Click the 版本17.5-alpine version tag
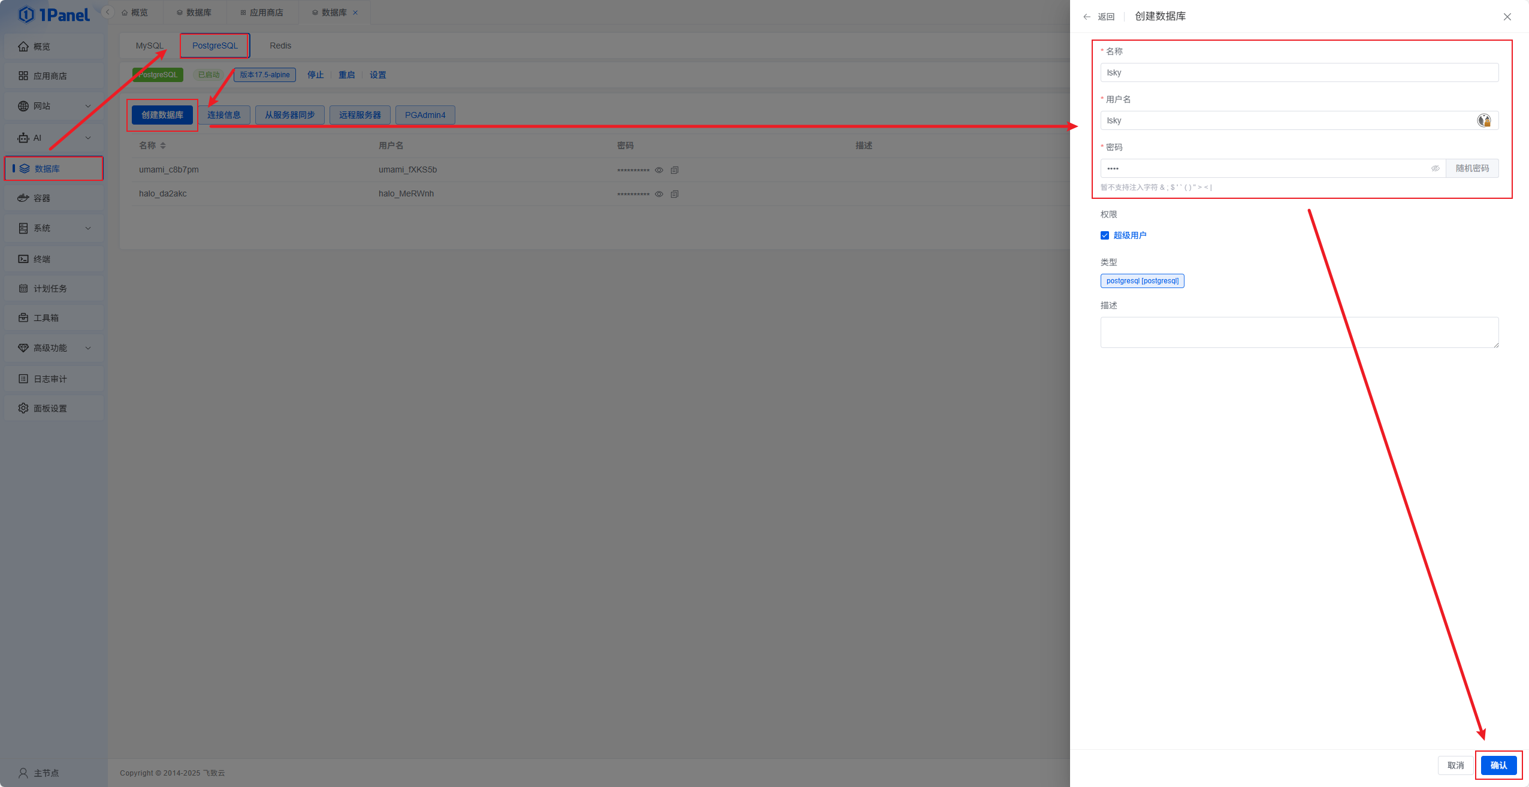1529x787 pixels. coord(265,75)
